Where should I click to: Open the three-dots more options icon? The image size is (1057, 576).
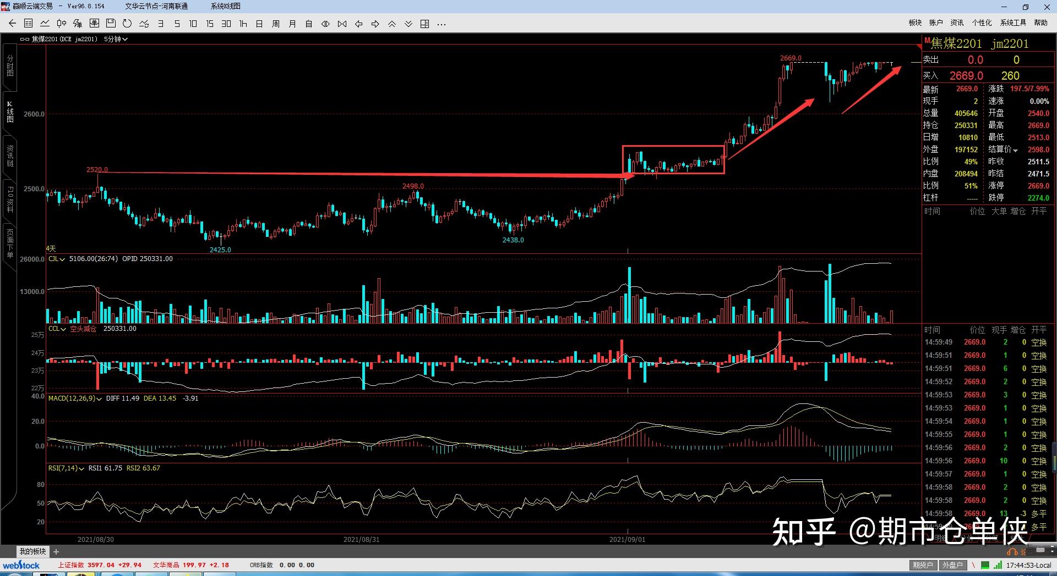[442, 24]
